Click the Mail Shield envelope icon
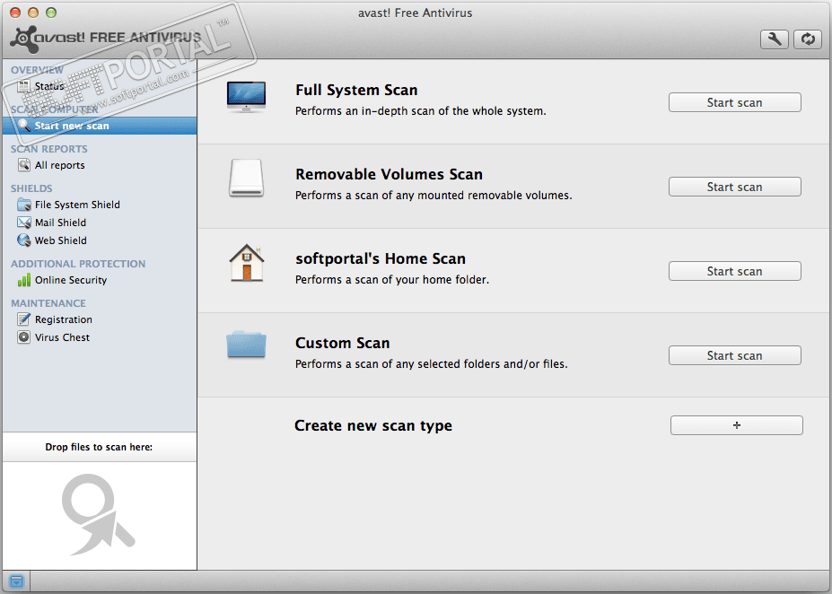 pyautogui.click(x=24, y=223)
